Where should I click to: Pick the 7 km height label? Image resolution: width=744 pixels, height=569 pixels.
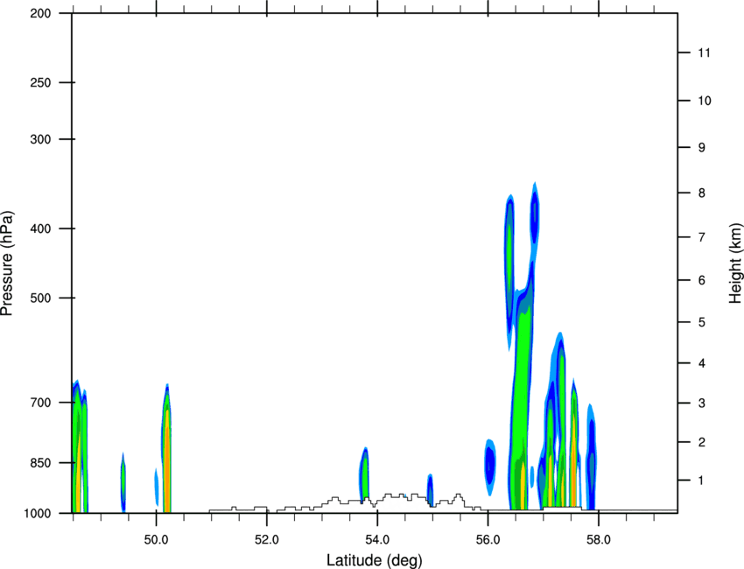coord(702,237)
